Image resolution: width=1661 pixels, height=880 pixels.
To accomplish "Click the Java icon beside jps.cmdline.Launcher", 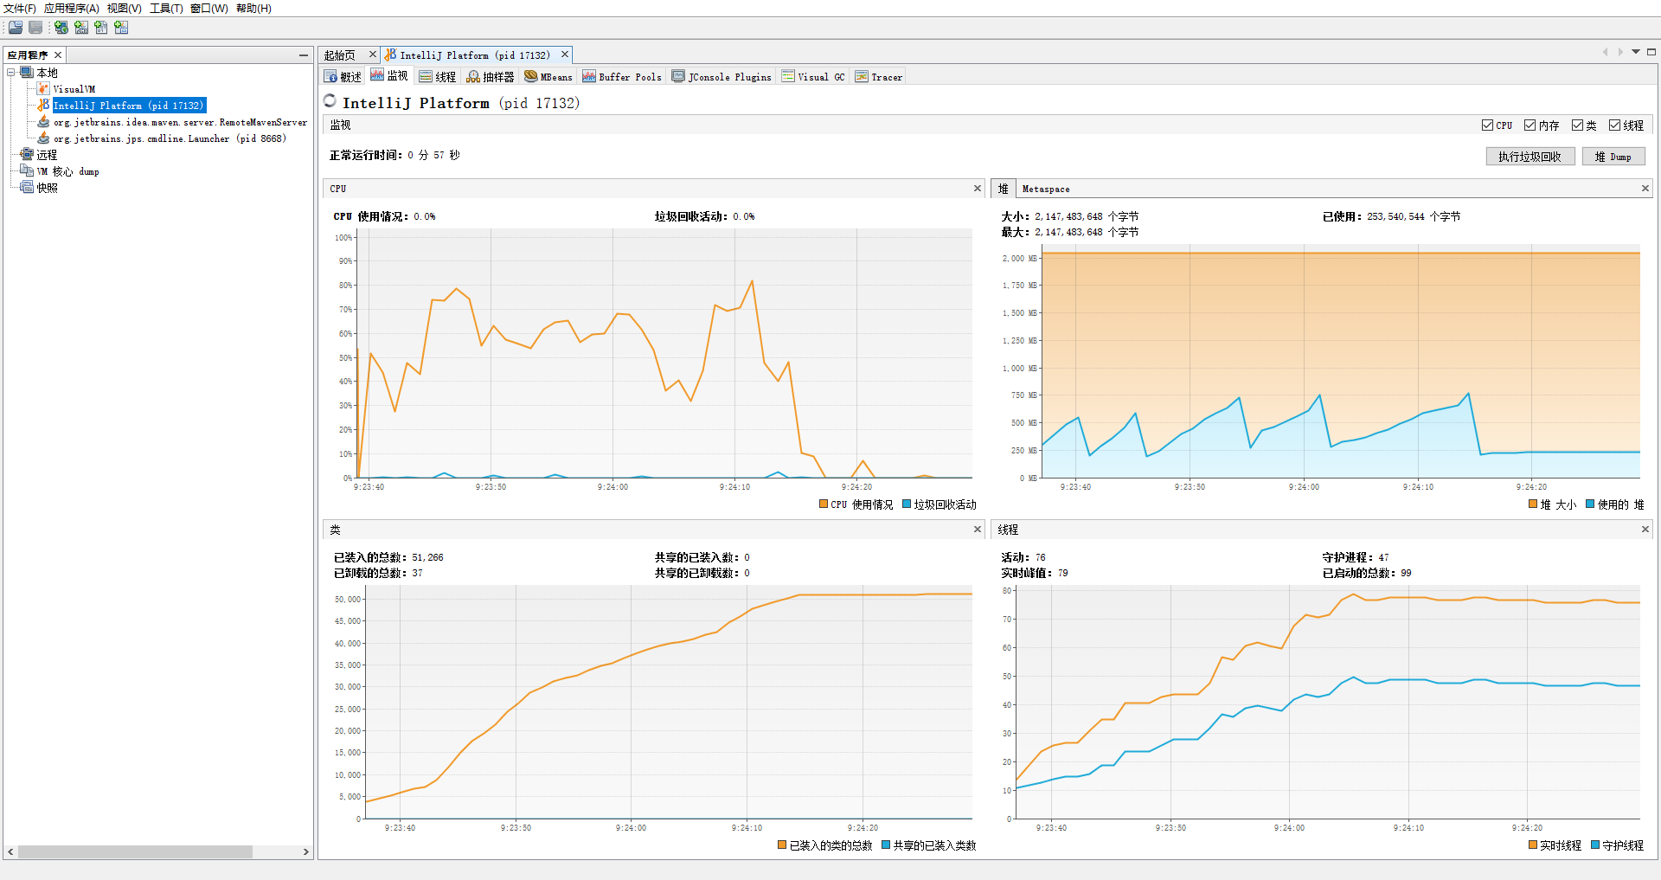I will (x=43, y=138).
